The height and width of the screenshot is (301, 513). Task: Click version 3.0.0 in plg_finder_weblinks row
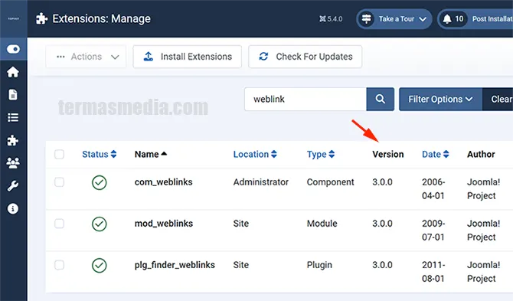382,265
